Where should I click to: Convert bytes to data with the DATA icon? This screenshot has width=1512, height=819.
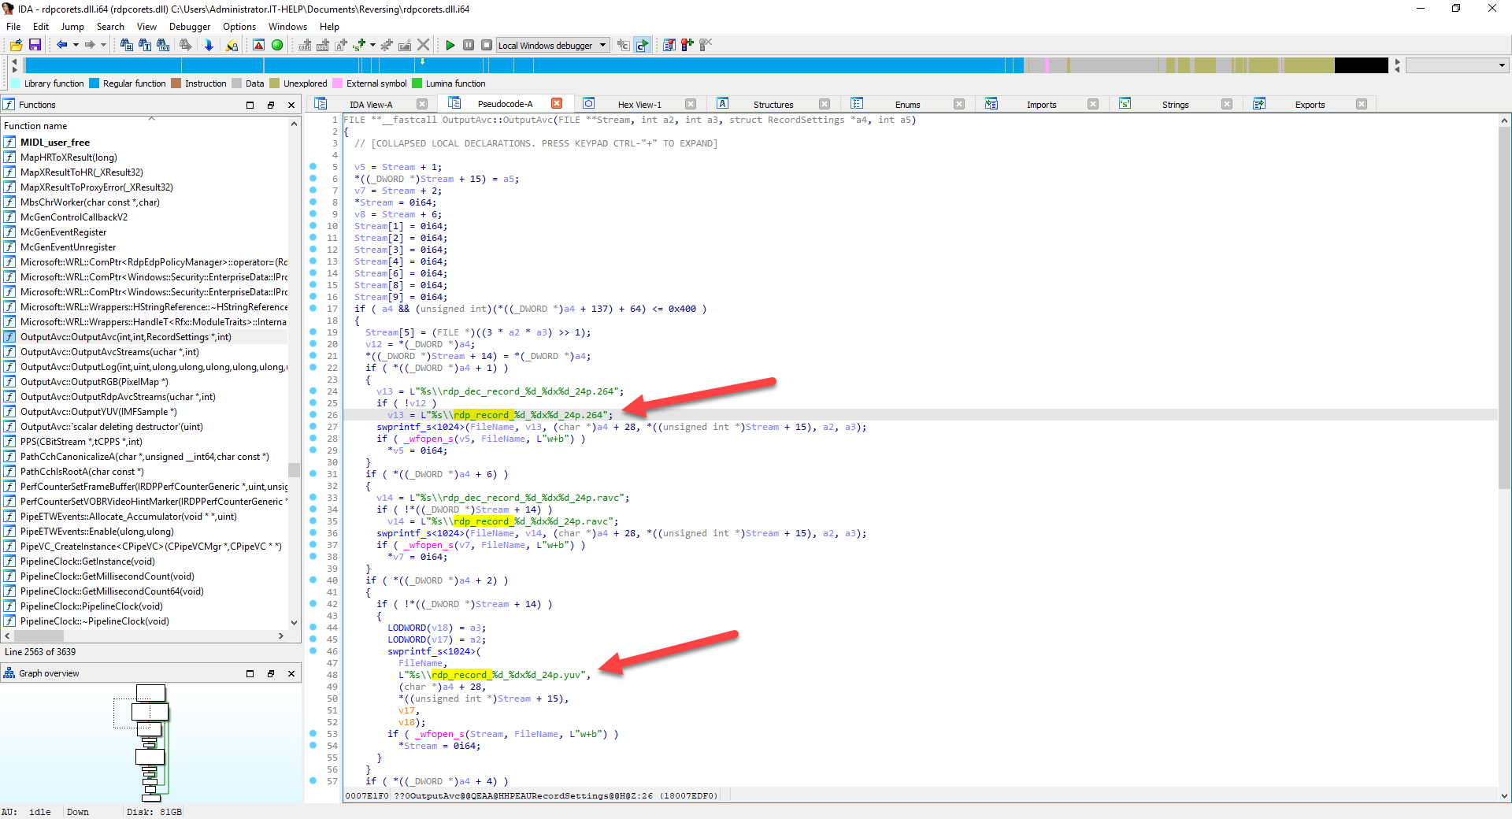324,46
